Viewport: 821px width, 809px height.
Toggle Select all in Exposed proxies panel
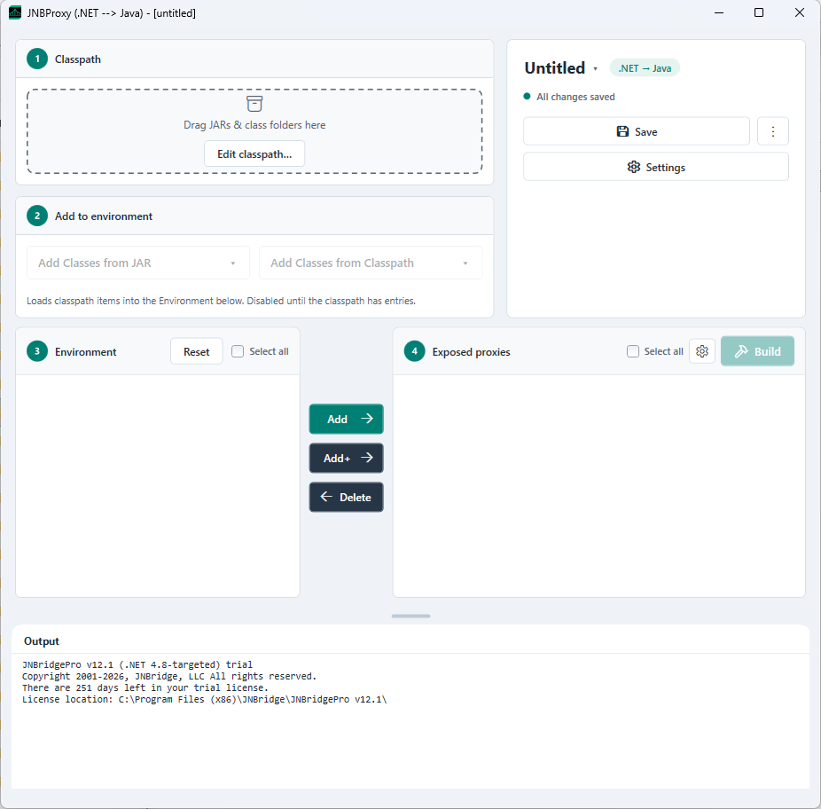click(632, 351)
